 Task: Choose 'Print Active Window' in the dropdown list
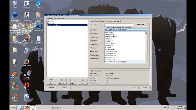[x=125, y=37]
